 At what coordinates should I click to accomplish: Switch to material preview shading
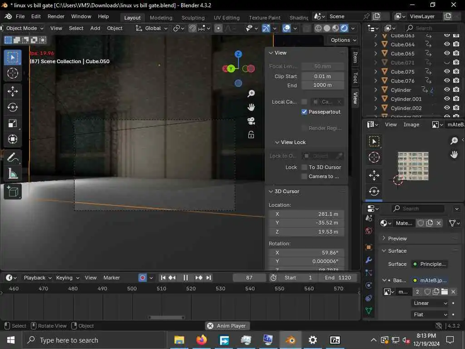tap(336, 28)
